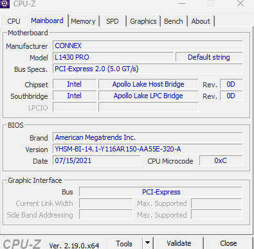Click the empty LPCIO vendor field
Image resolution: width=254 pixels, height=249 pixels.
[75, 107]
